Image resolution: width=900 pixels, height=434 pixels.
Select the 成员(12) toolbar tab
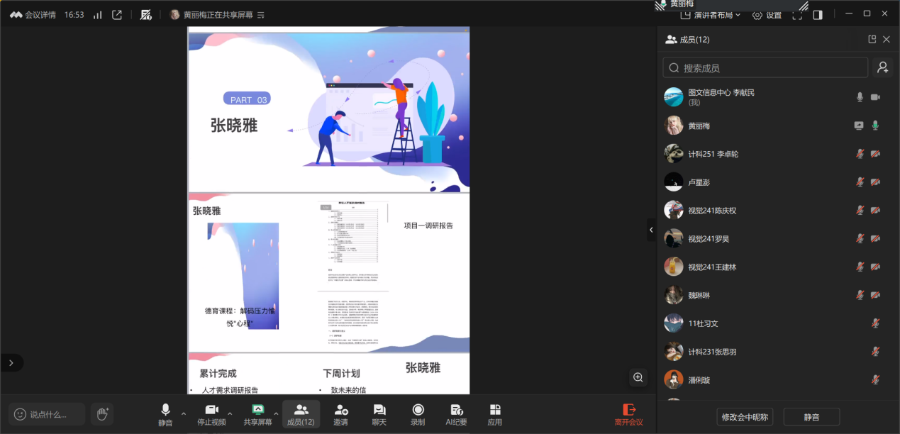coord(301,414)
